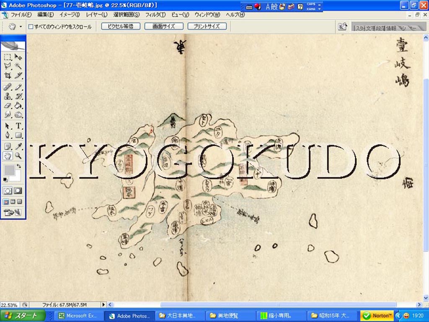Open the イメージ menu
The width and height of the screenshot is (429, 322).
(70, 15)
